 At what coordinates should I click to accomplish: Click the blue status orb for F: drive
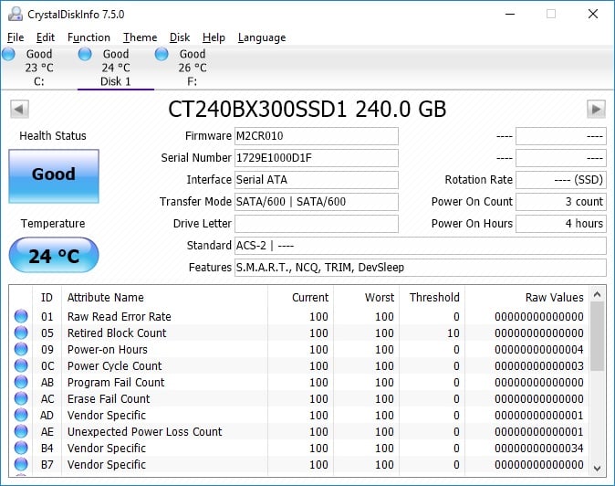point(162,54)
